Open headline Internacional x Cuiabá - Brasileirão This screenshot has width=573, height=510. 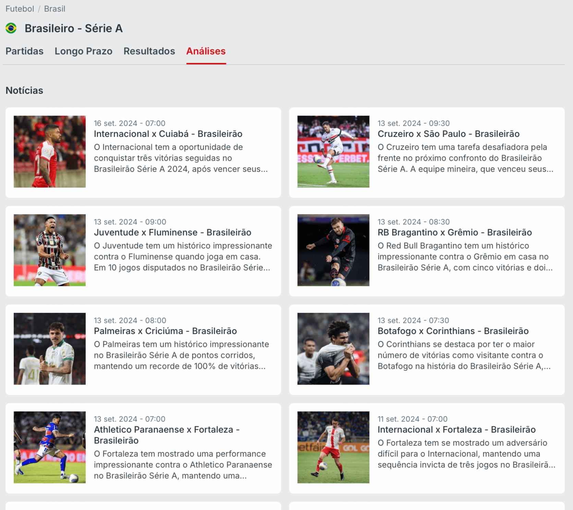click(x=168, y=134)
